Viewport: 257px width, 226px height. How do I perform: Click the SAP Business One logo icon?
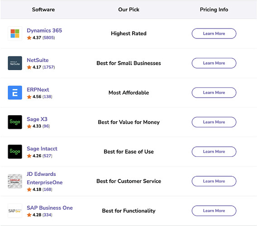[15, 211]
